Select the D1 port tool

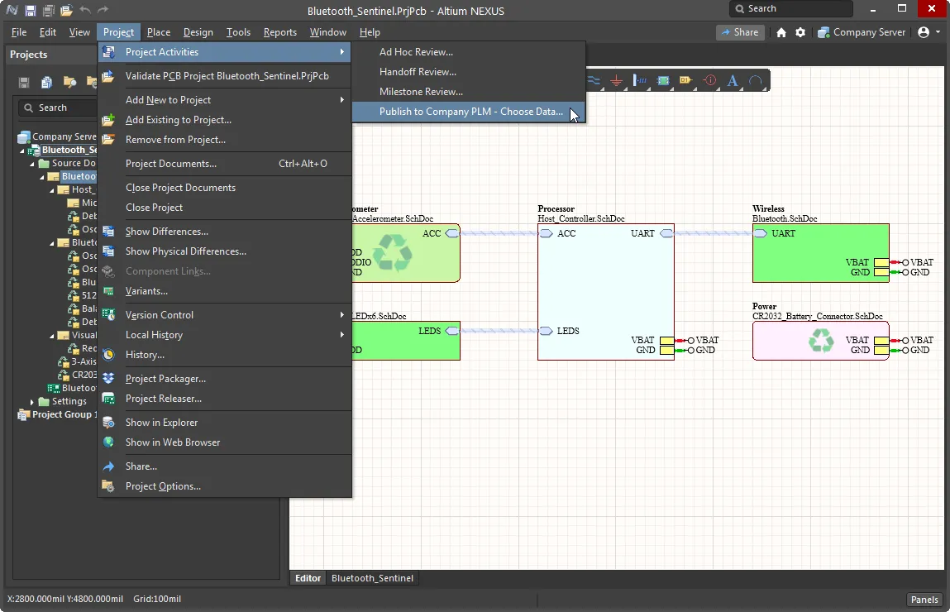click(686, 80)
